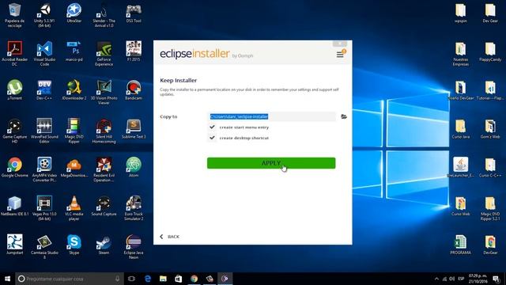The width and height of the screenshot is (506, 285).
Task: Open File Explorer from the taskbar
Action: [163, 279]
